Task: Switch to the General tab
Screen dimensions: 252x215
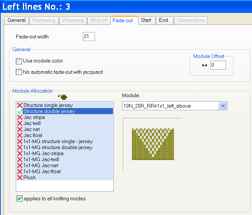Action: 17,20
